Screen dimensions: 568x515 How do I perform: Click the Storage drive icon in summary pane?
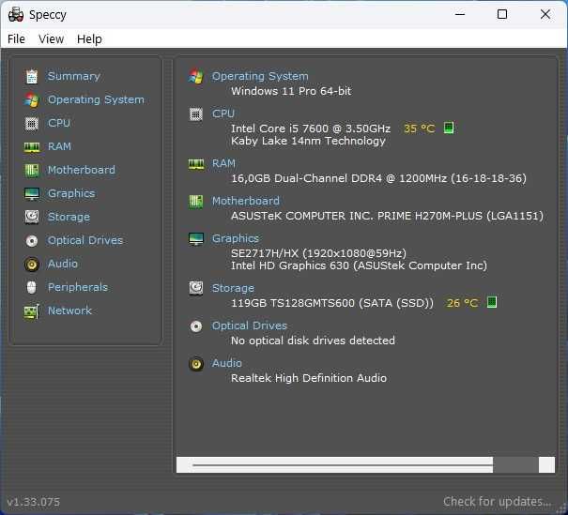[196, 288]
